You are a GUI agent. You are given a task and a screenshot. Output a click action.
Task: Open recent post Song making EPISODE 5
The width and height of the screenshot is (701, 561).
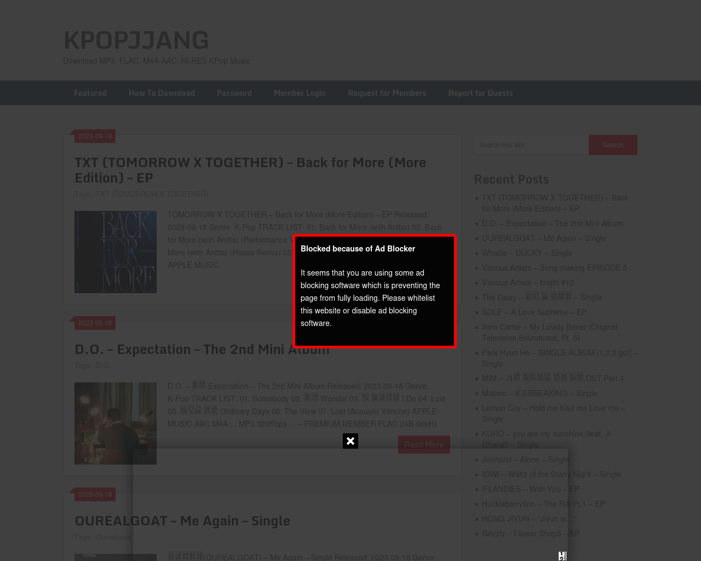click(554, 268)
